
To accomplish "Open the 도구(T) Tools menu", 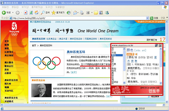I will click(49, 7).
